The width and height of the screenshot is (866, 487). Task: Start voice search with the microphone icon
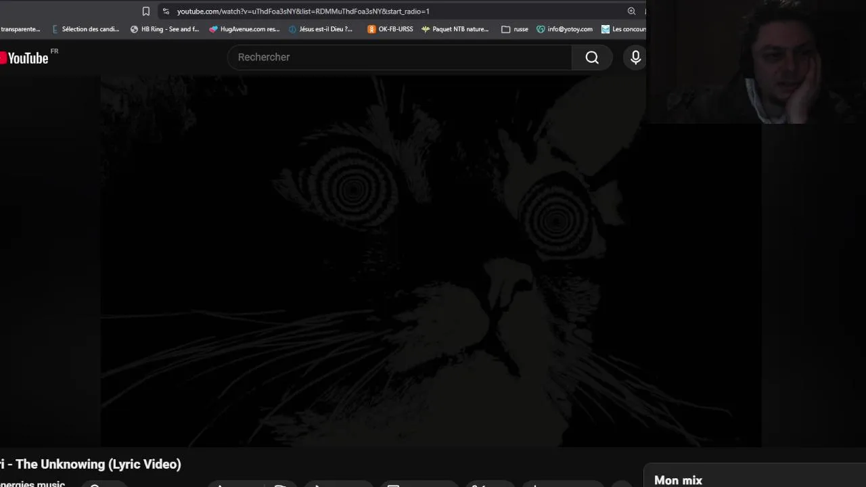click(635, 57)
